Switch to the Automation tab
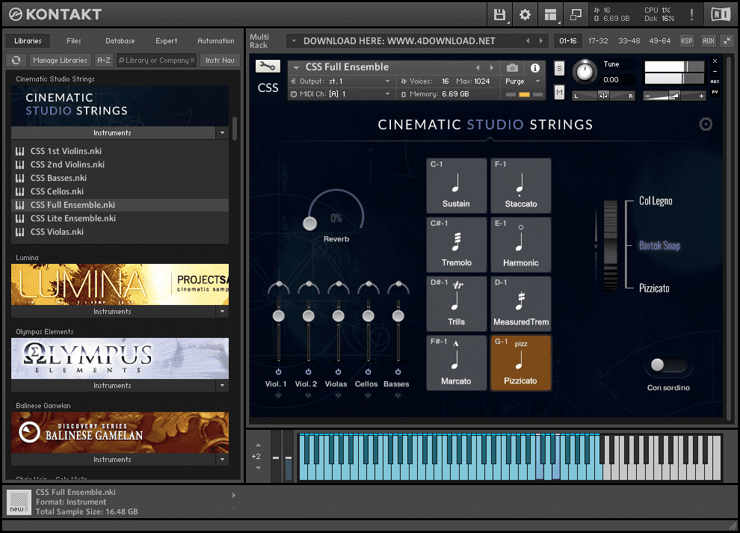Image resolution: width=740 pixels, height=533 pixels. (x=216, y=41)
